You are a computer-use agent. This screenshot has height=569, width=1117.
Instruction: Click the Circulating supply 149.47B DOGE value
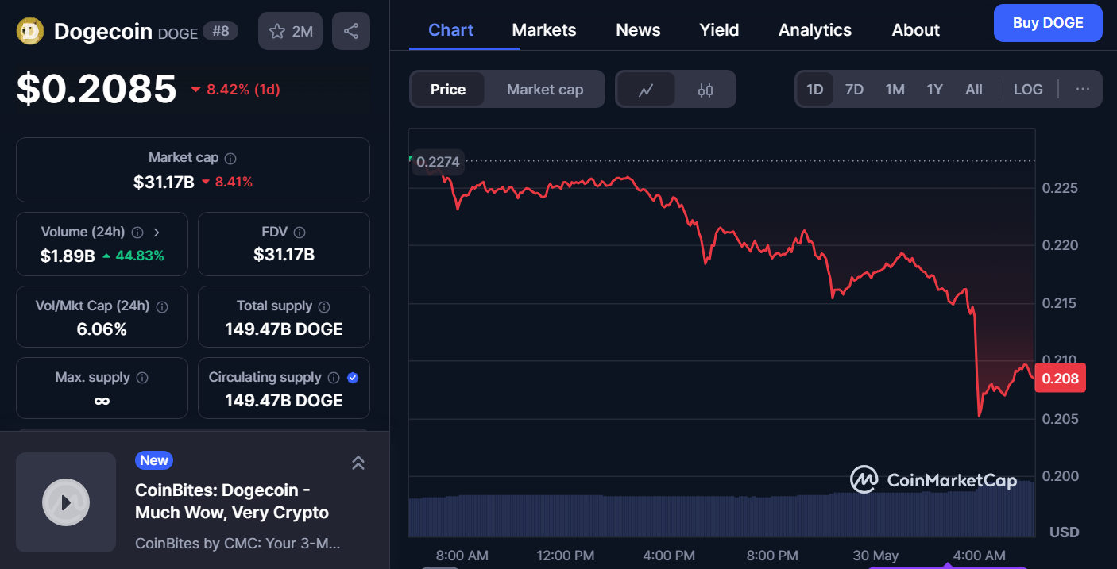coord(284,401)
